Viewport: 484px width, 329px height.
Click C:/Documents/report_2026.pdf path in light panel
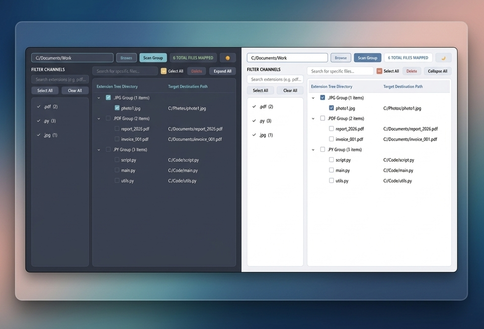point(410,129)
